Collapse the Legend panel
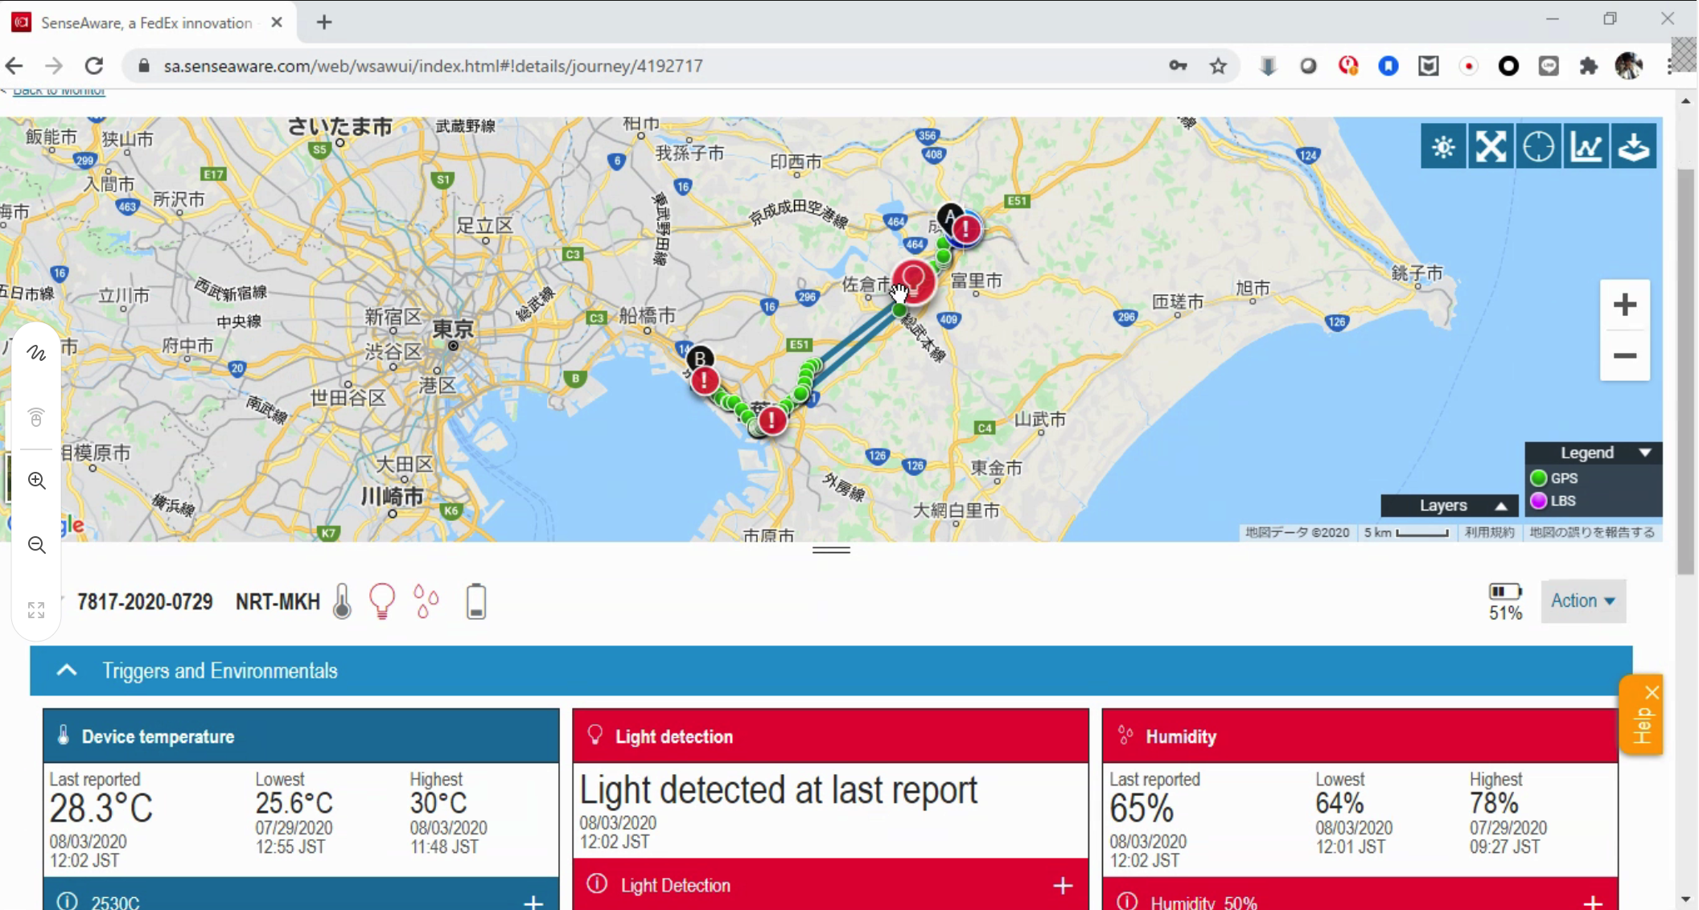This screenshot has height=910, width=1699. point(1645,453)
